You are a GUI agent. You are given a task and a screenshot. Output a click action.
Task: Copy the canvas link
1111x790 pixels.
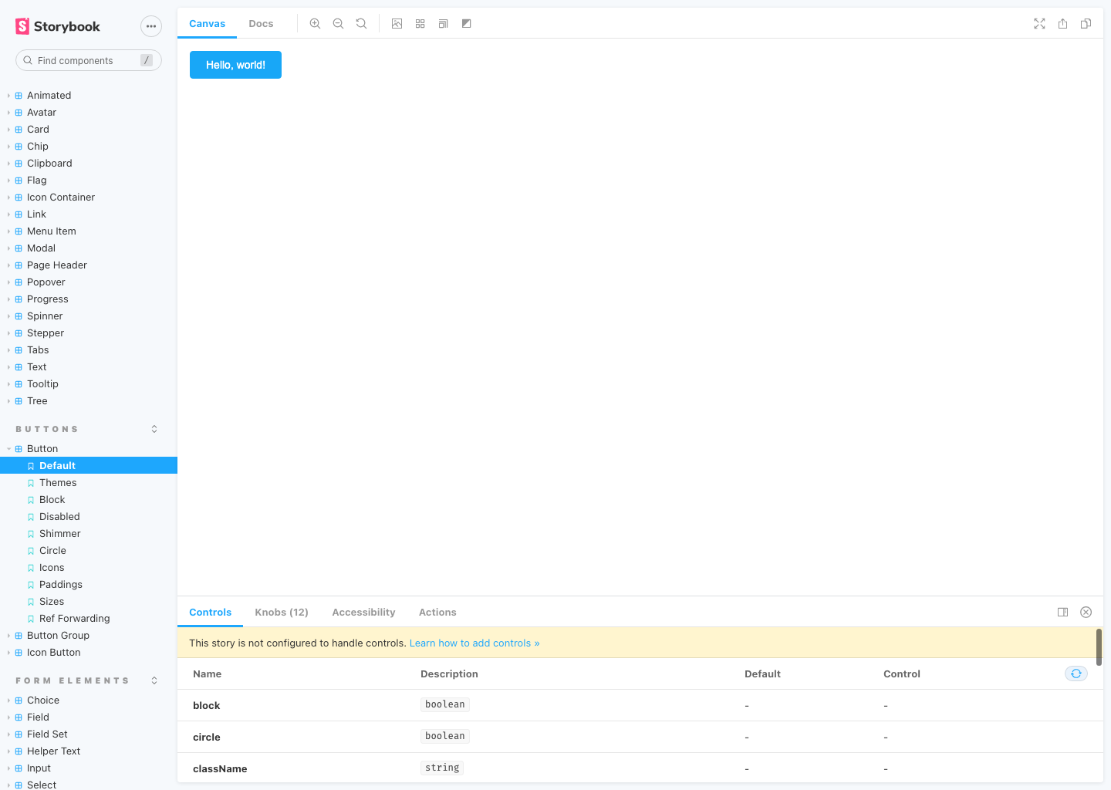(1086, 23)
